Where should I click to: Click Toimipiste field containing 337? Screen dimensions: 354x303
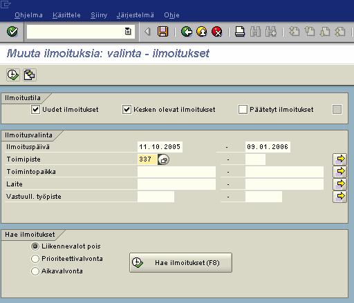pyautogui.click(x=147, y=159)
